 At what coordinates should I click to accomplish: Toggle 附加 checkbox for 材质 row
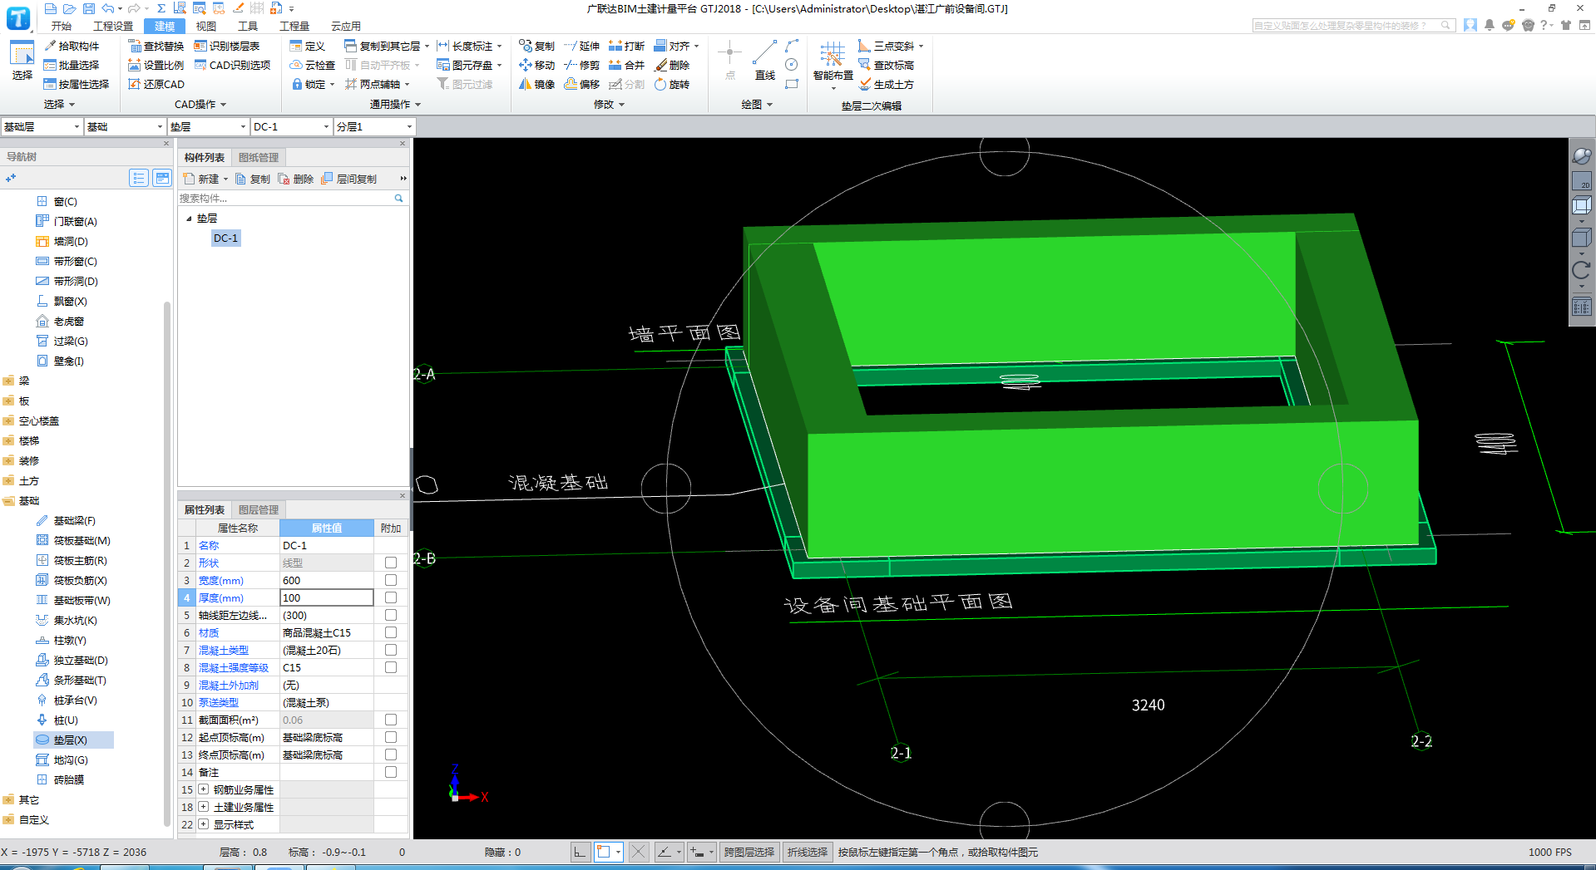pyautogui.click(x=391, y=632)
